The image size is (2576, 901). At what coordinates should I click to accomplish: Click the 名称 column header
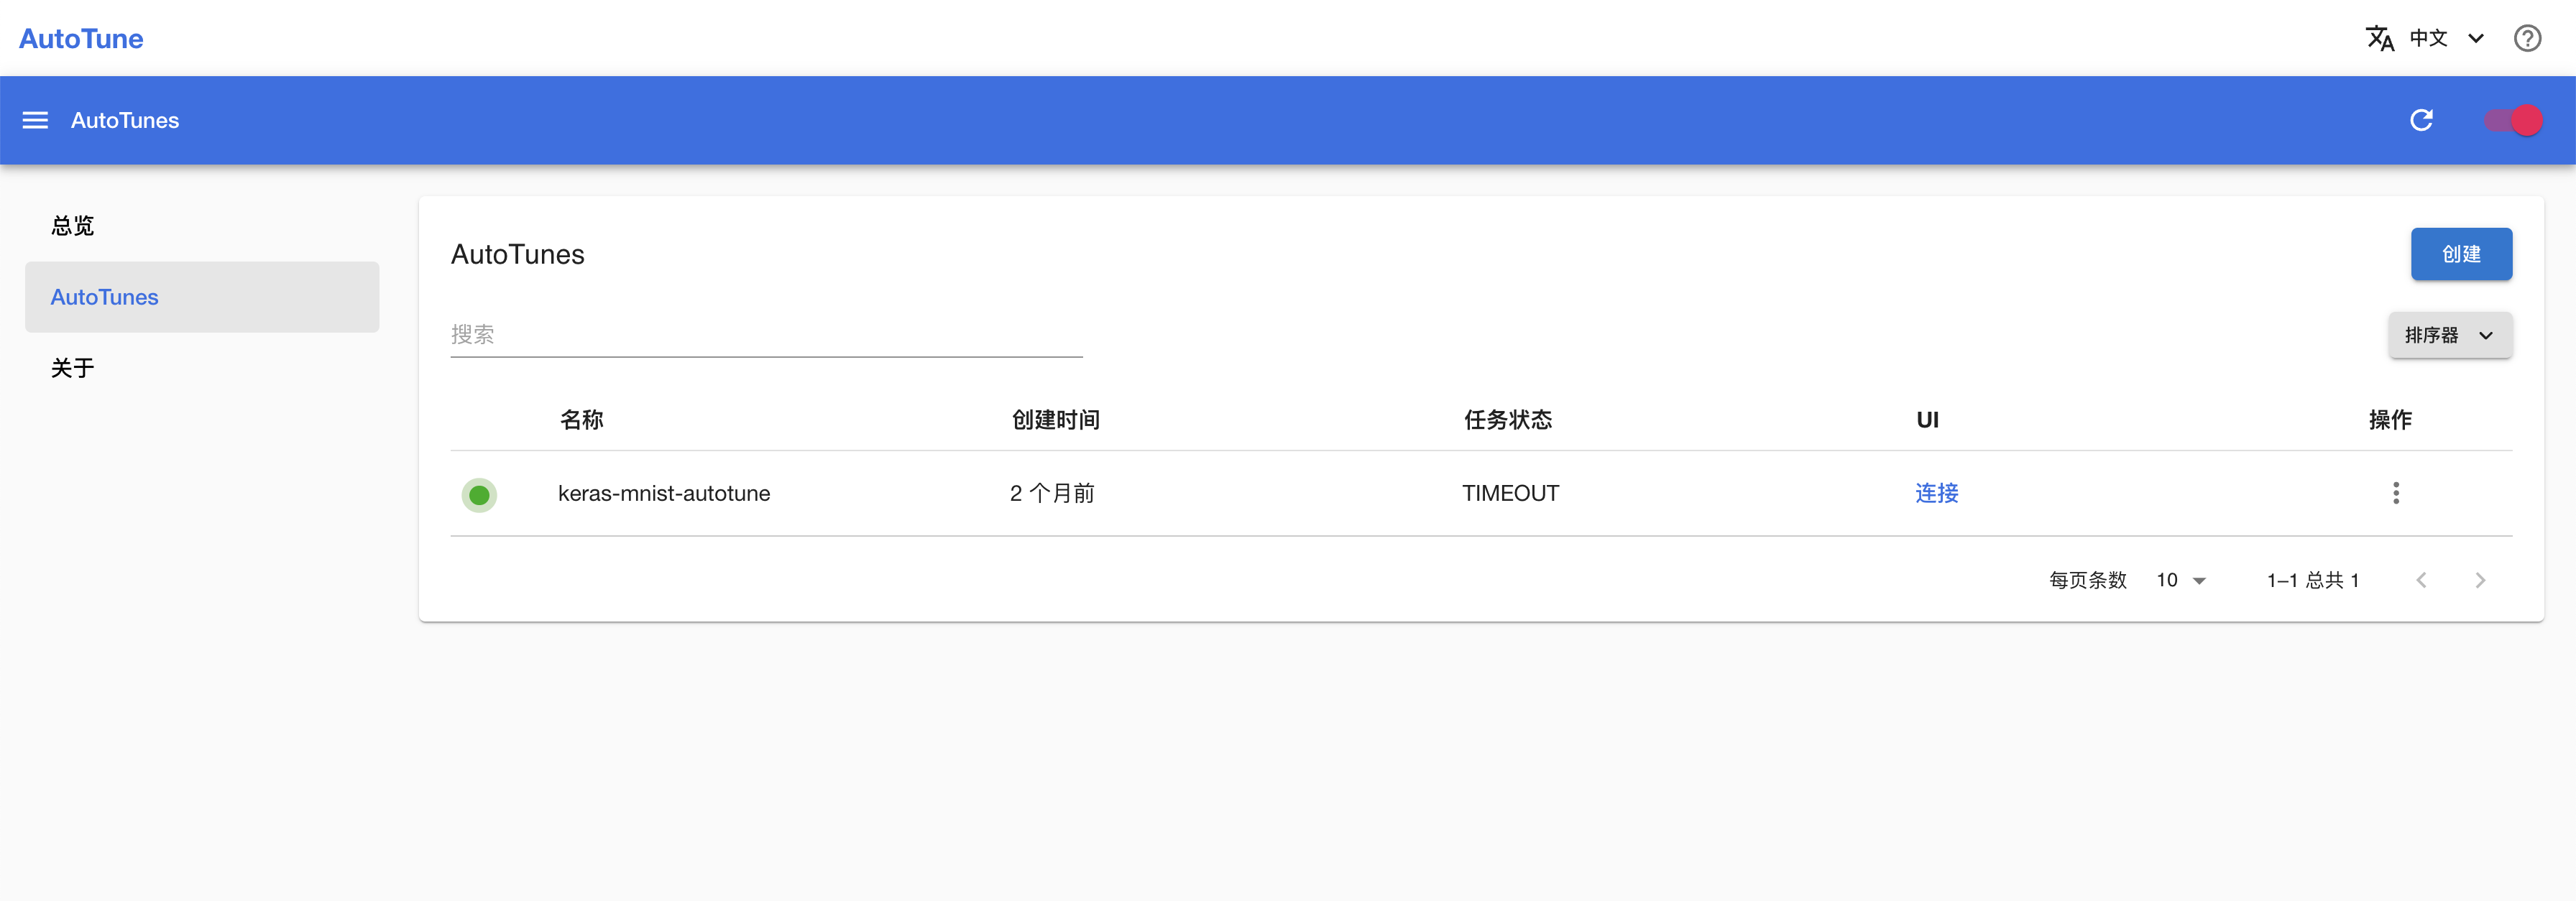581,420
